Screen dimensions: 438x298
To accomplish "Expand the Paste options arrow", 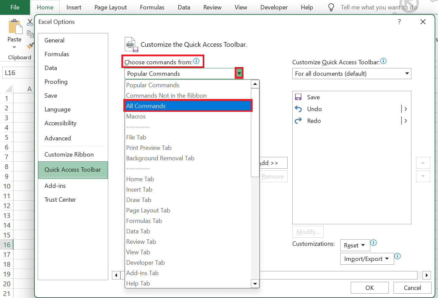I will point(14,47).
